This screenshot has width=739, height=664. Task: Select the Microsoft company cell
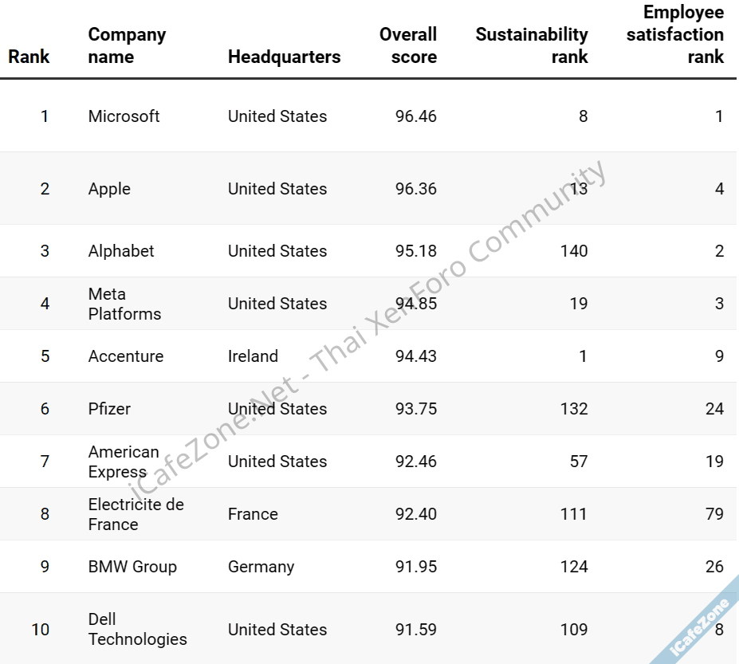124,116
